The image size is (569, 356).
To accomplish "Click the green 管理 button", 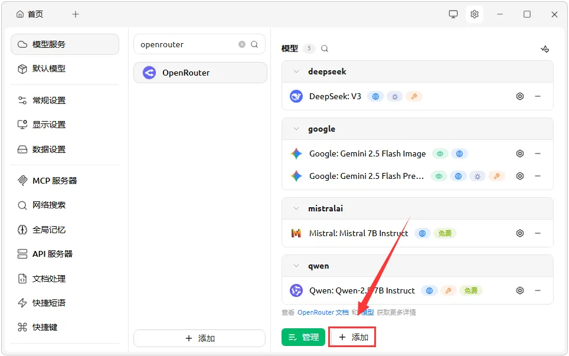I will (303, 337).
